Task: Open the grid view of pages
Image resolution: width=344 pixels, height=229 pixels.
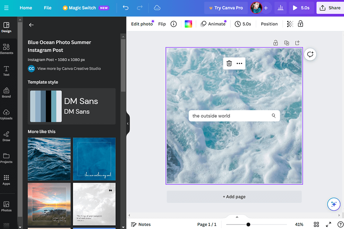Action: point(316,224)
